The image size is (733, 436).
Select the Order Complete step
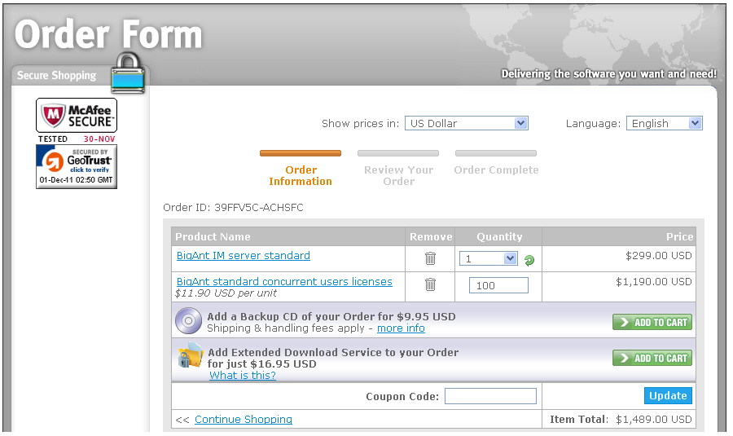[x=496, y=170]
